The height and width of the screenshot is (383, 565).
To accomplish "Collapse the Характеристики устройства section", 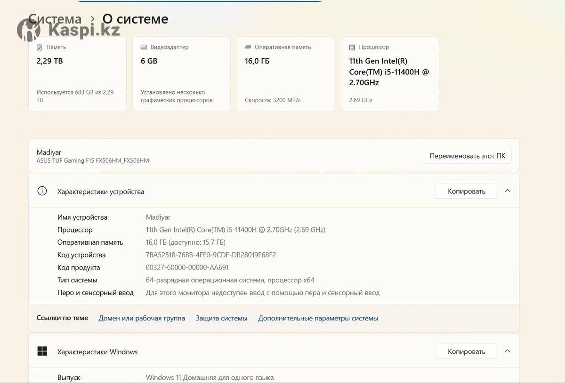I will [508, 191].
